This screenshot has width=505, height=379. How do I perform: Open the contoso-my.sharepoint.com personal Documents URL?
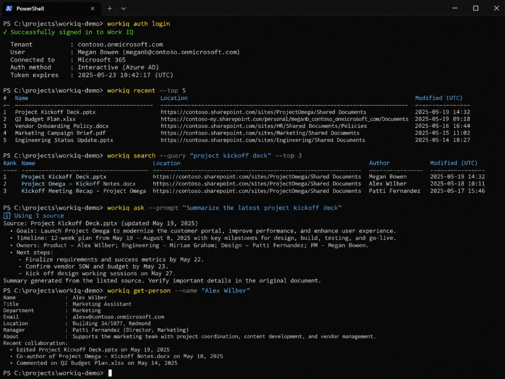pyautogui.click(x=285, y=119)
